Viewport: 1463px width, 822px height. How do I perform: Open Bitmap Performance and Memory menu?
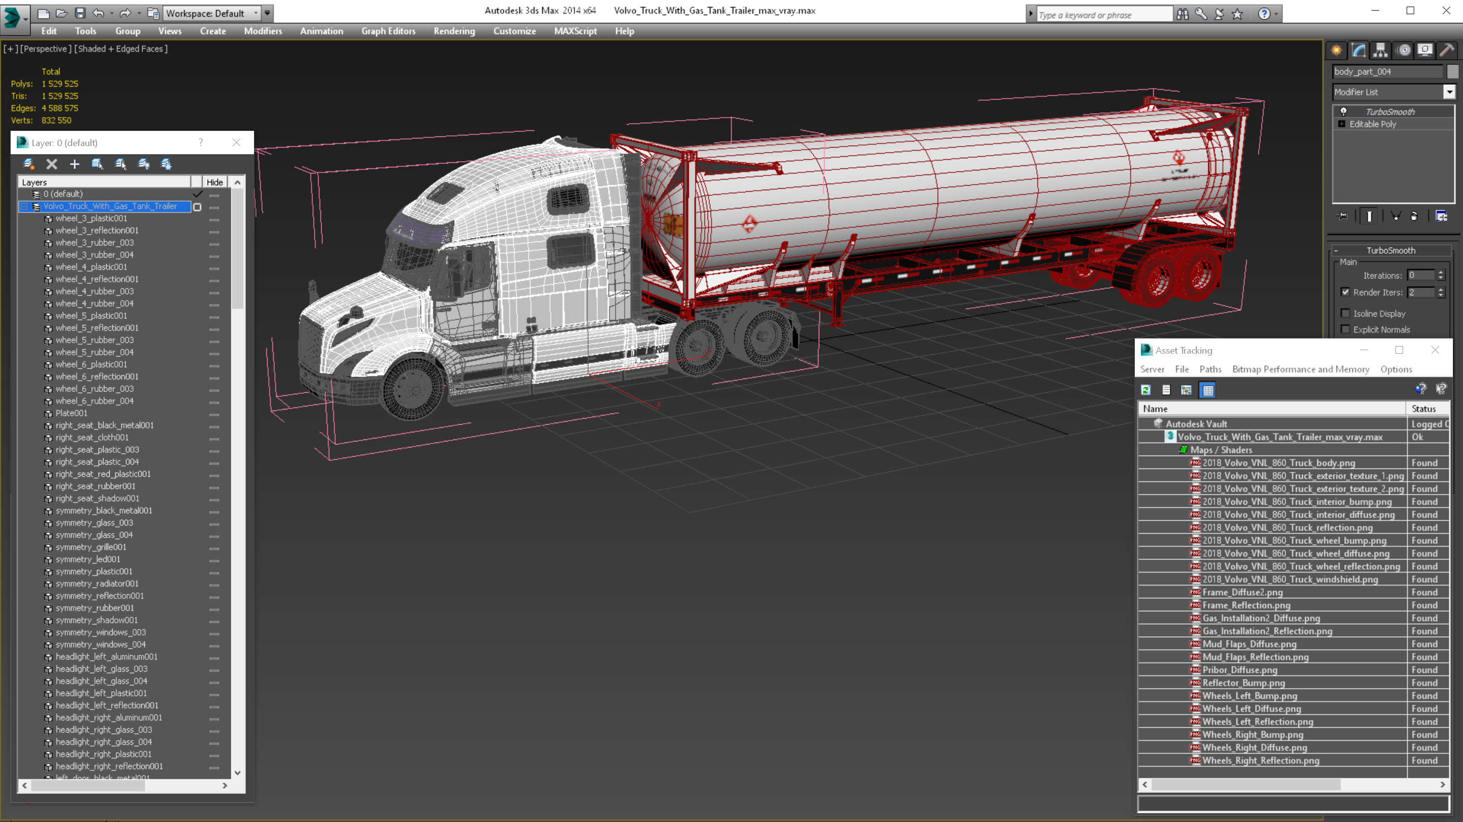tap(1300, 369)
